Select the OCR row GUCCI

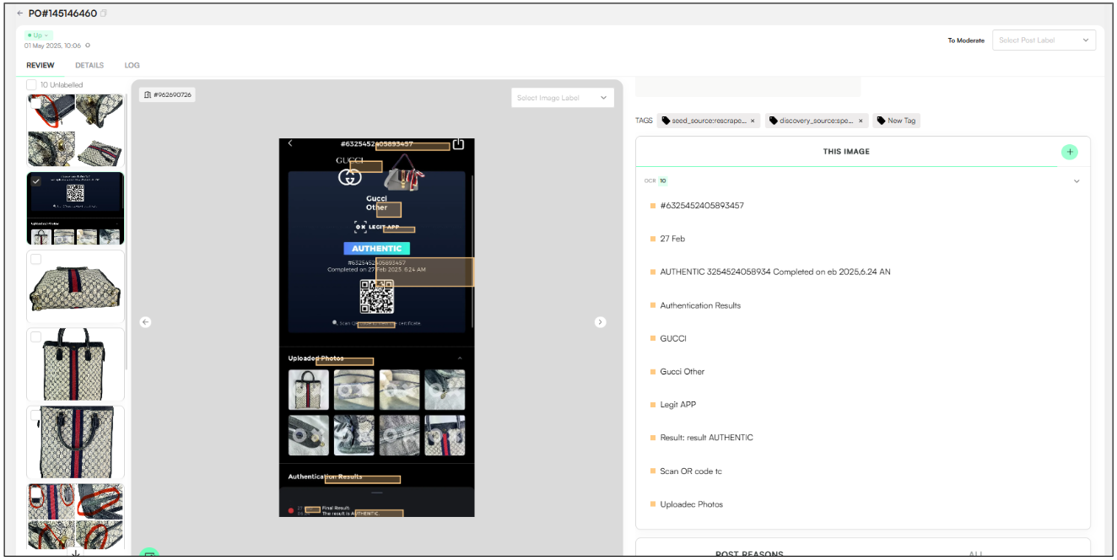click(673, 338)
